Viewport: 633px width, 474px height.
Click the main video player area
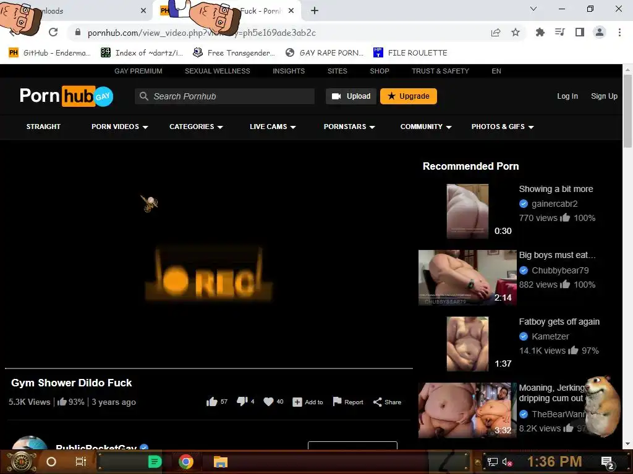point(209,257)
